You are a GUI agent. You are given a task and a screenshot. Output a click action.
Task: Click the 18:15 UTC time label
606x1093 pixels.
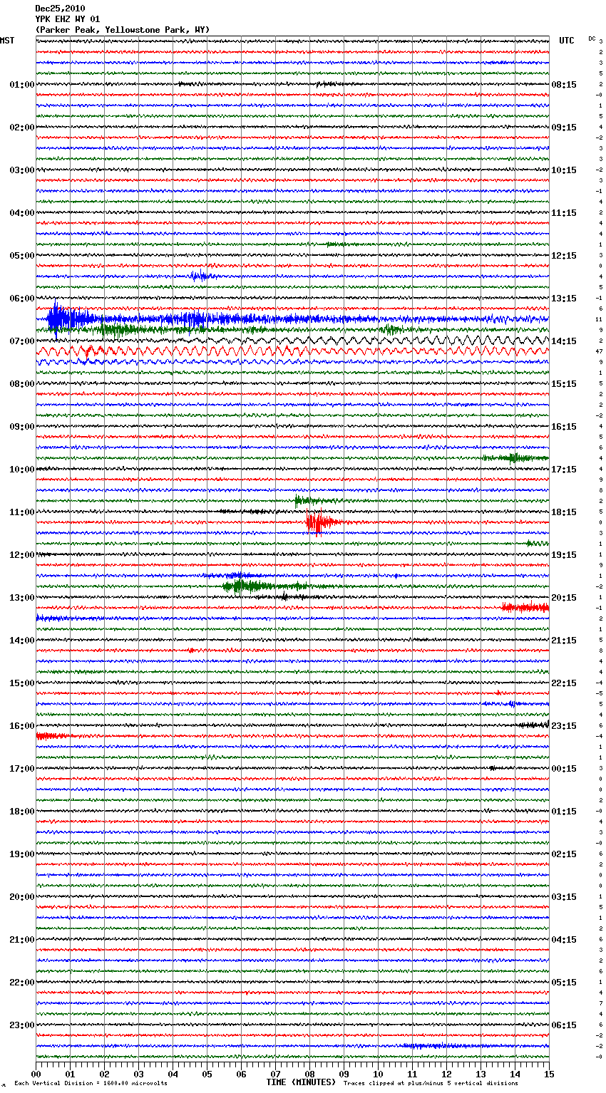tap(564, 512)
